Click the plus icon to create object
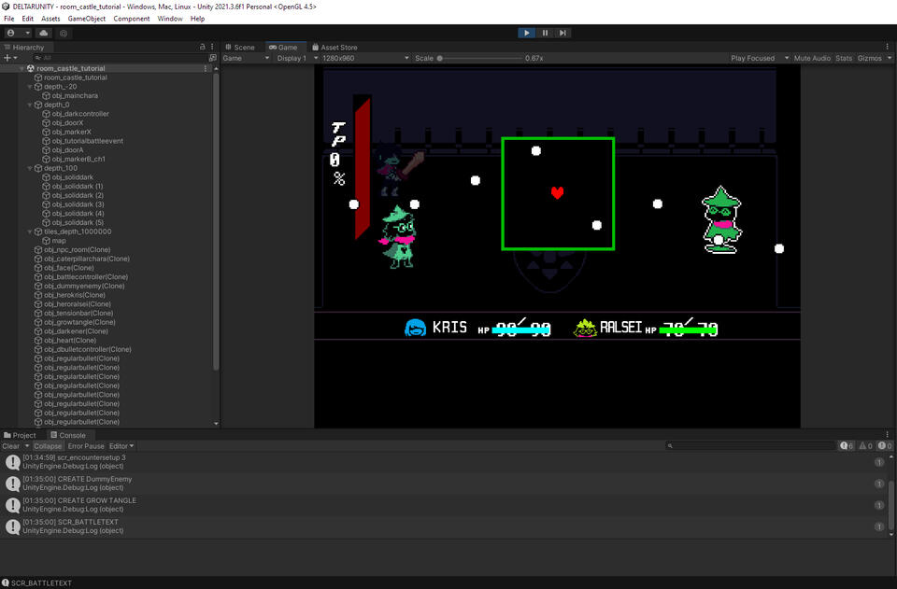 tap(8, 58)
